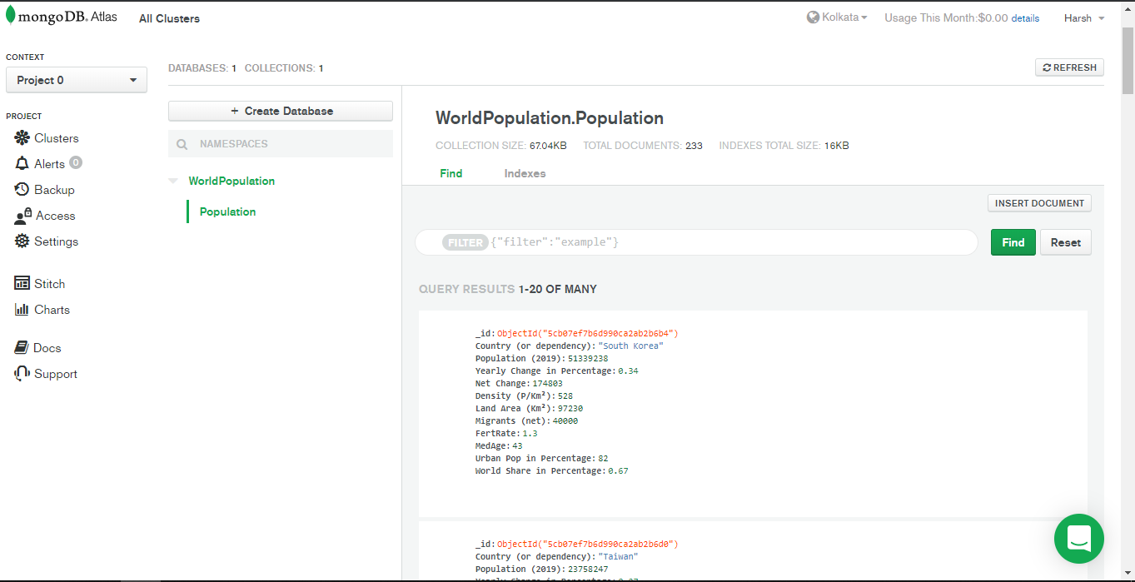
Task: Select the Find tab
Action: (x=451, y=173)
